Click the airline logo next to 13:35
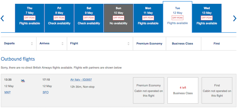 point(23,81)
